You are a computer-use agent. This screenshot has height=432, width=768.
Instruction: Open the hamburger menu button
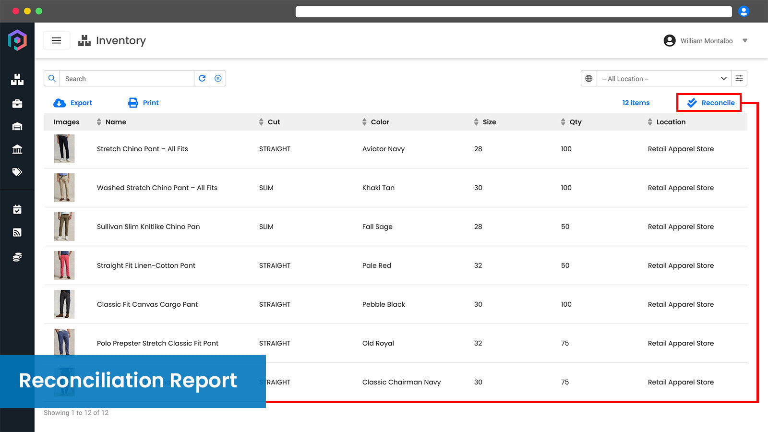[57, 41]
